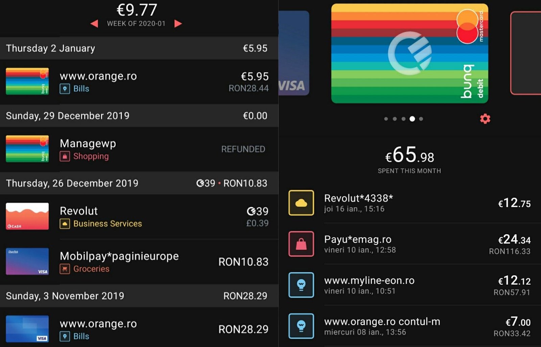
Task: Tap the RON10.83 amount for Mobilpay*paginieurope
Action: 243,262
